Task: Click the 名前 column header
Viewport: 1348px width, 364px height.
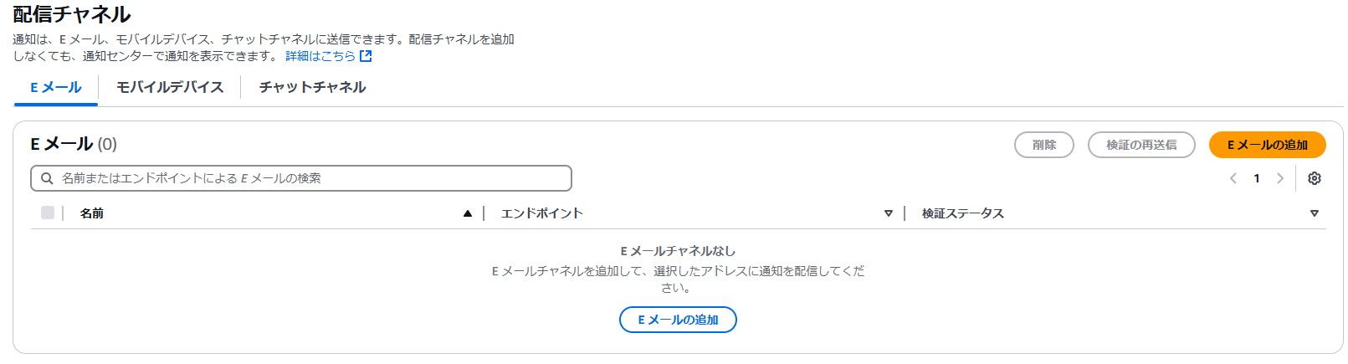Action: click(x=92, y=213)
